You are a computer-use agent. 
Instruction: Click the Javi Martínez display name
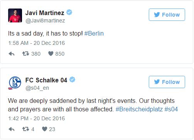pyautogui.click(x=45, y=13)
